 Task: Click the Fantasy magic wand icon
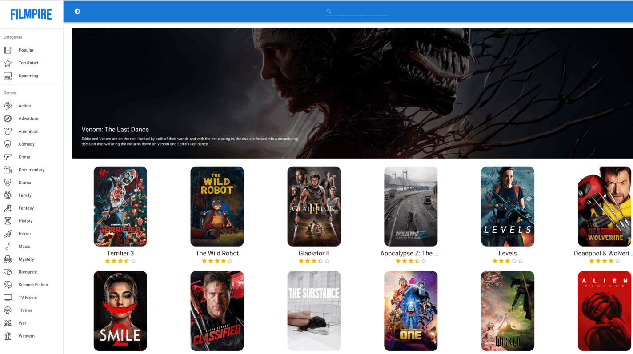tap(8, 208)
